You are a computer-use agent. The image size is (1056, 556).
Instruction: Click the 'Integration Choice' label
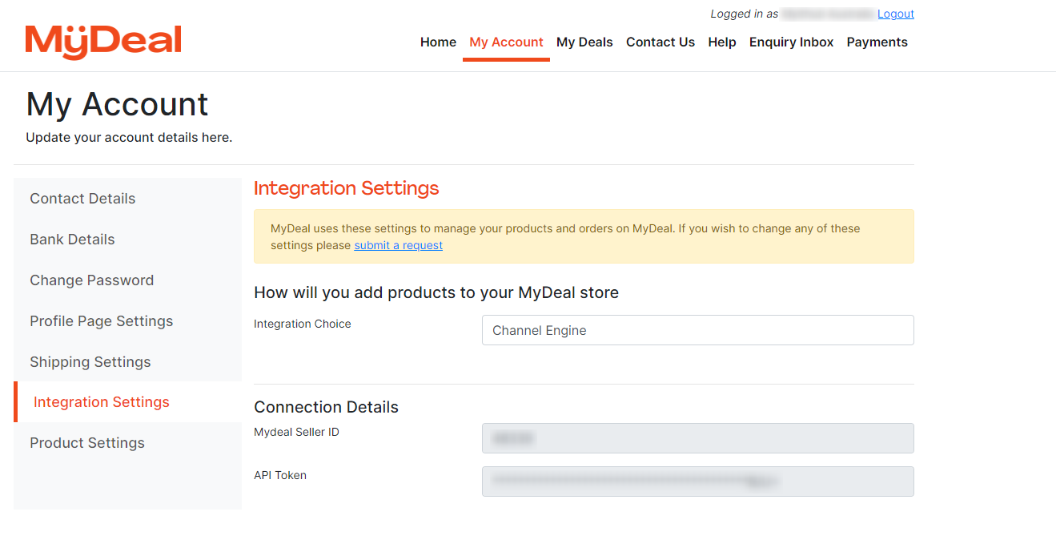coord(303,324)
